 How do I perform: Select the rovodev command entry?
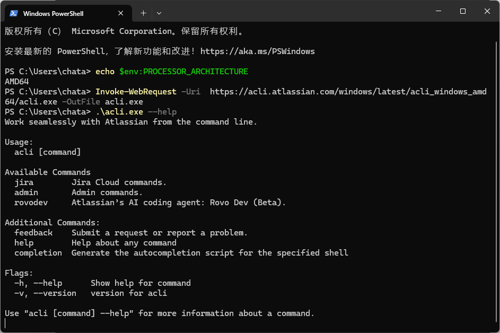pos(31,202)
